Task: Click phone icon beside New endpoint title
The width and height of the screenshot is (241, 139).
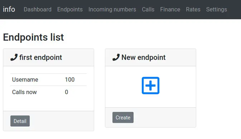Action: pyautogui.click(x=116, y=57)
